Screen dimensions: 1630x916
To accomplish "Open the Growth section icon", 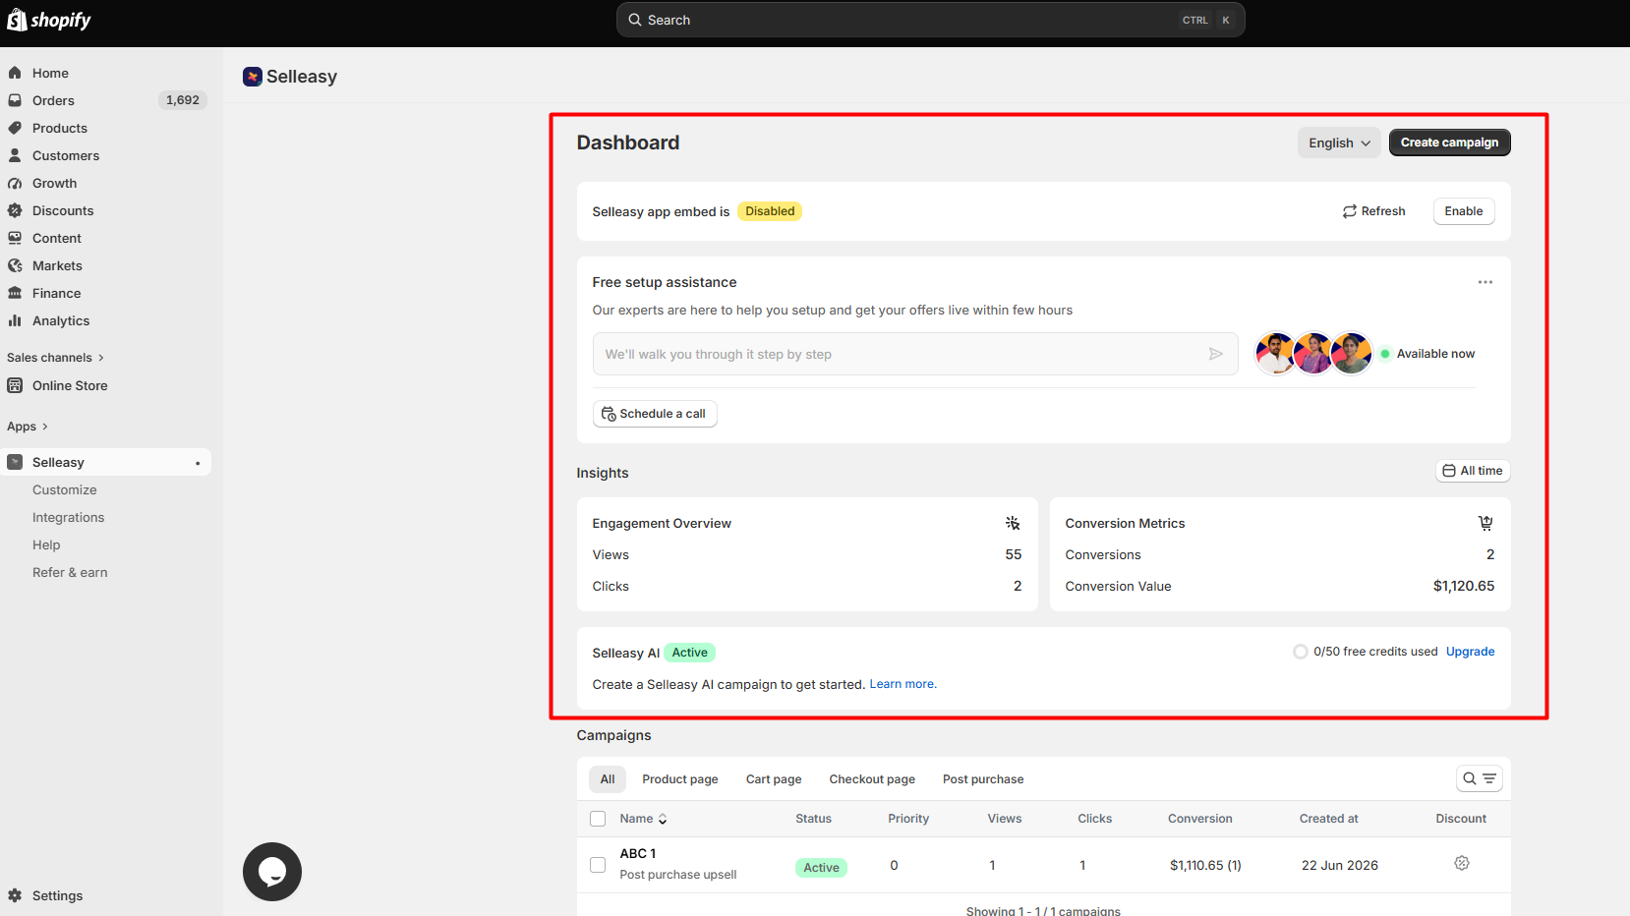I will (x=15, y=183).
